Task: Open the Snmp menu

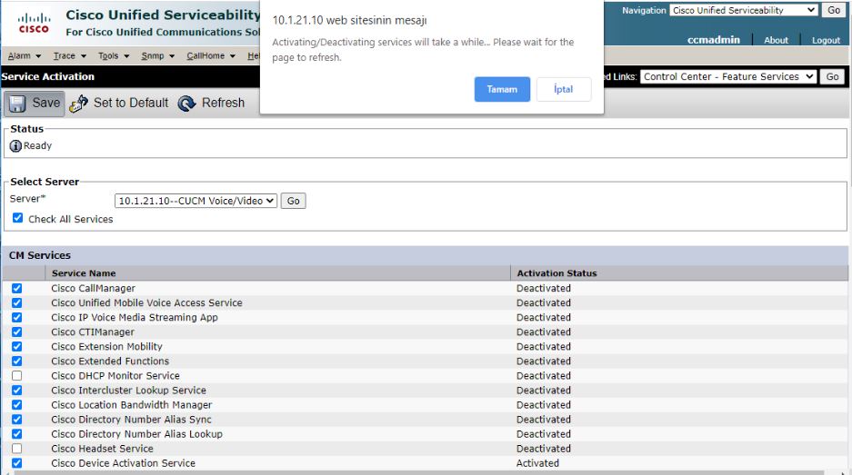Action: (x=157, y=56)
